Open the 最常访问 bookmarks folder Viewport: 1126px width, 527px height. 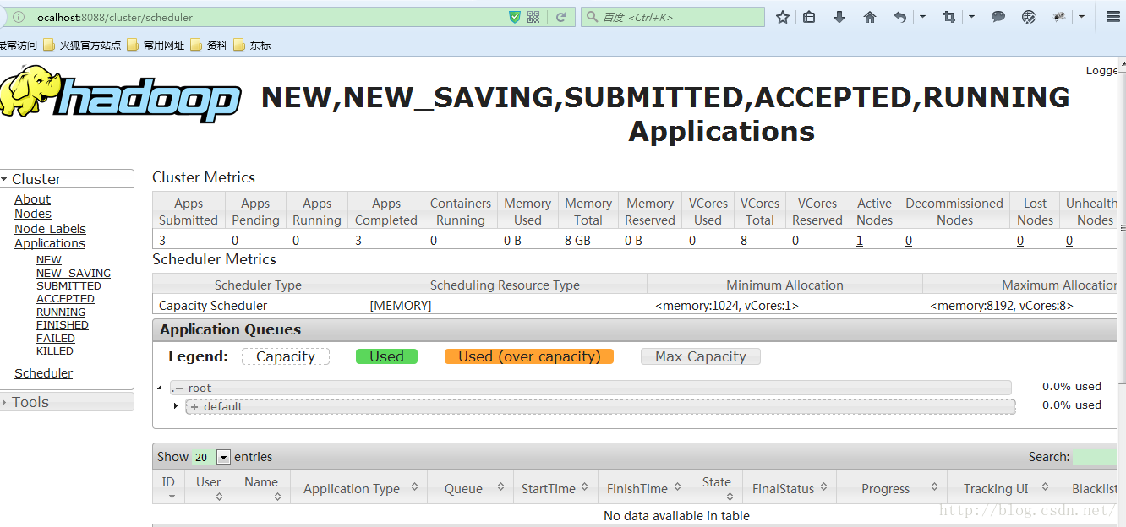click(18, 46)
